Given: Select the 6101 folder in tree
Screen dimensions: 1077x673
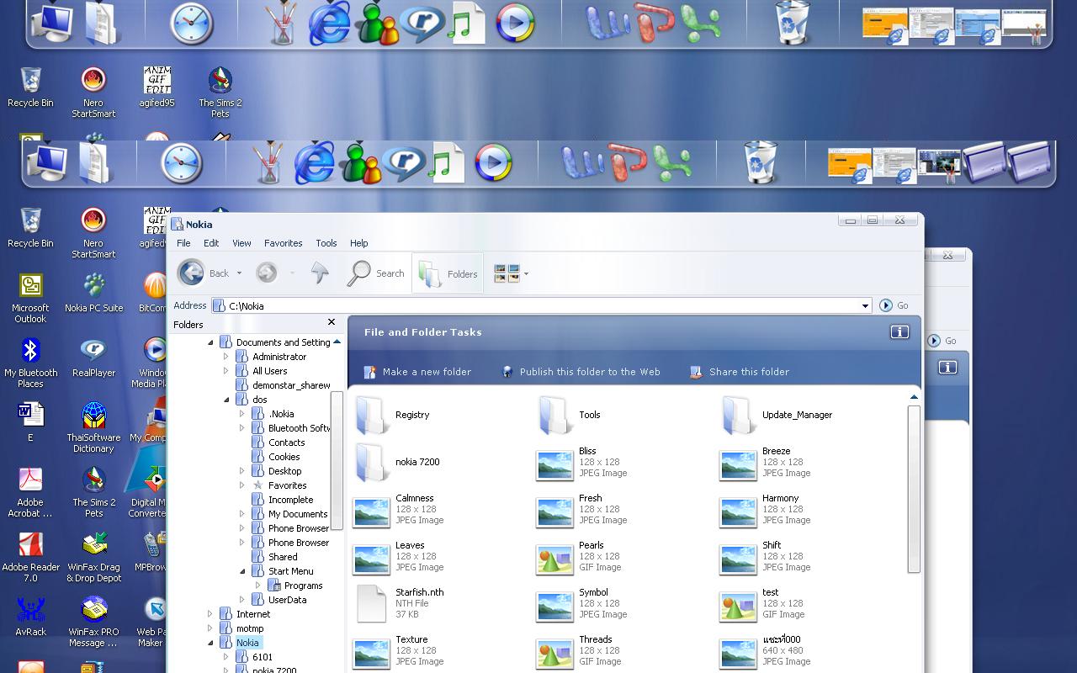Looking at the screenshot, I should click(x=263, y=657).
